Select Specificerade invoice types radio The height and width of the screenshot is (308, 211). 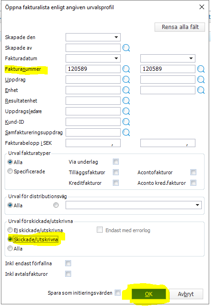[x=10, y=171]
